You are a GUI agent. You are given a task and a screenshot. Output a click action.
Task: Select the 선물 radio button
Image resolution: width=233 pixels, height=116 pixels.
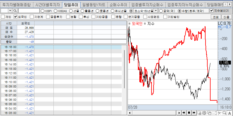[71, 11]
